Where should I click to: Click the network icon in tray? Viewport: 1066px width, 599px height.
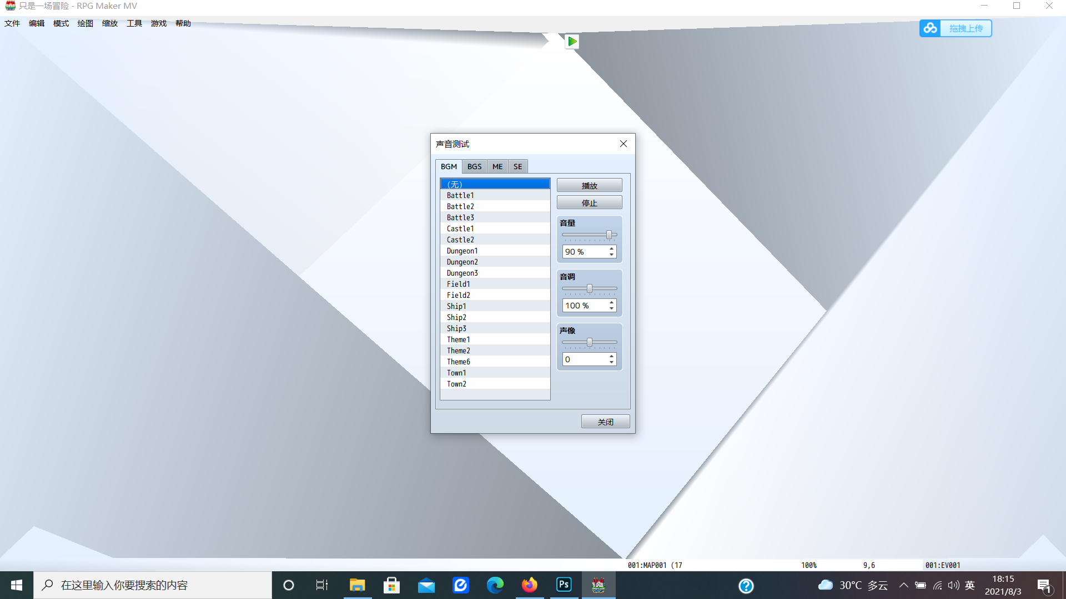coord(938,585)
